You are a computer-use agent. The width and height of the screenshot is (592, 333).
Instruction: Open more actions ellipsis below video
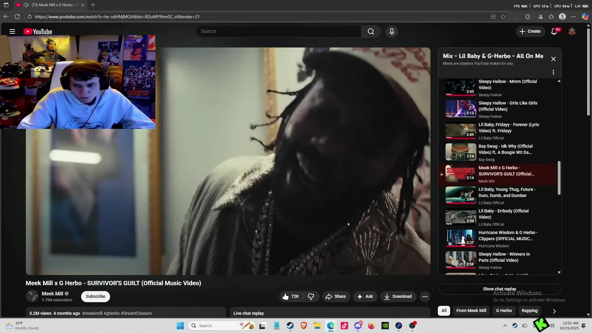(425, 296)
